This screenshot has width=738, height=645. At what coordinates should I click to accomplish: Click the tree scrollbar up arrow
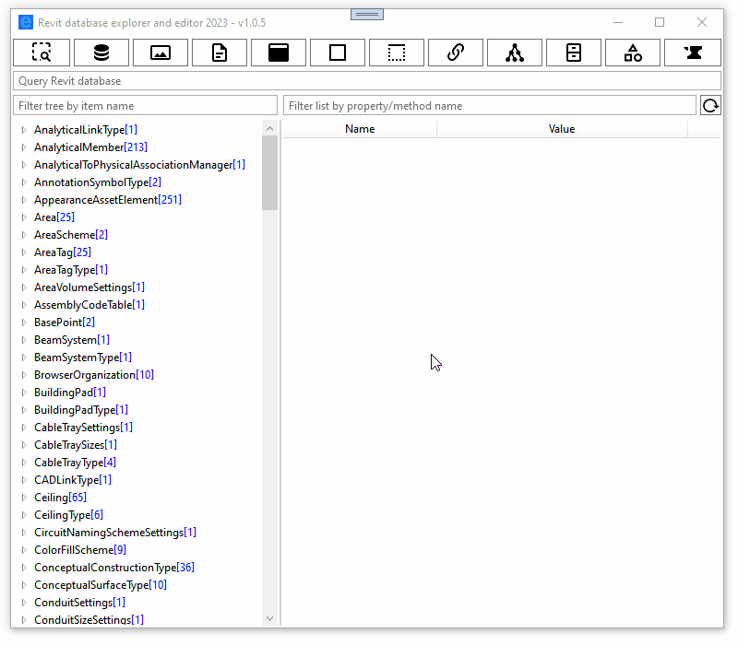pyautogui.click(x=269, y=128)
